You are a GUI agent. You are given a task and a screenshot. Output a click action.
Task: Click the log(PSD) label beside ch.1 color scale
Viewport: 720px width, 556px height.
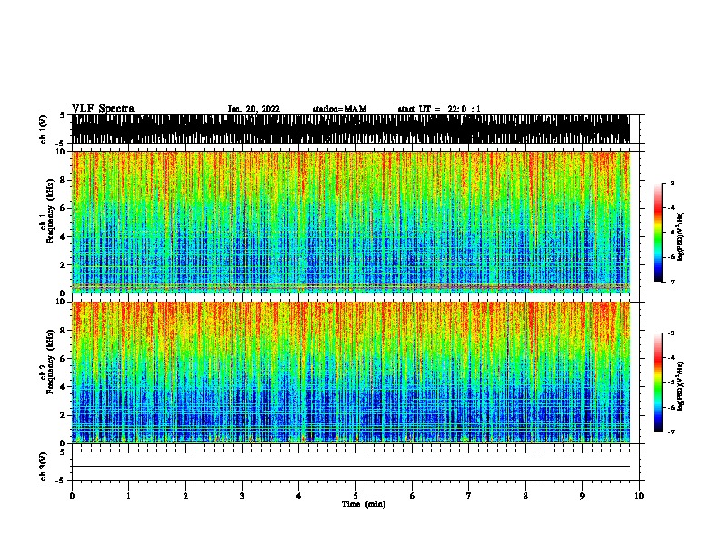point(681,236)
